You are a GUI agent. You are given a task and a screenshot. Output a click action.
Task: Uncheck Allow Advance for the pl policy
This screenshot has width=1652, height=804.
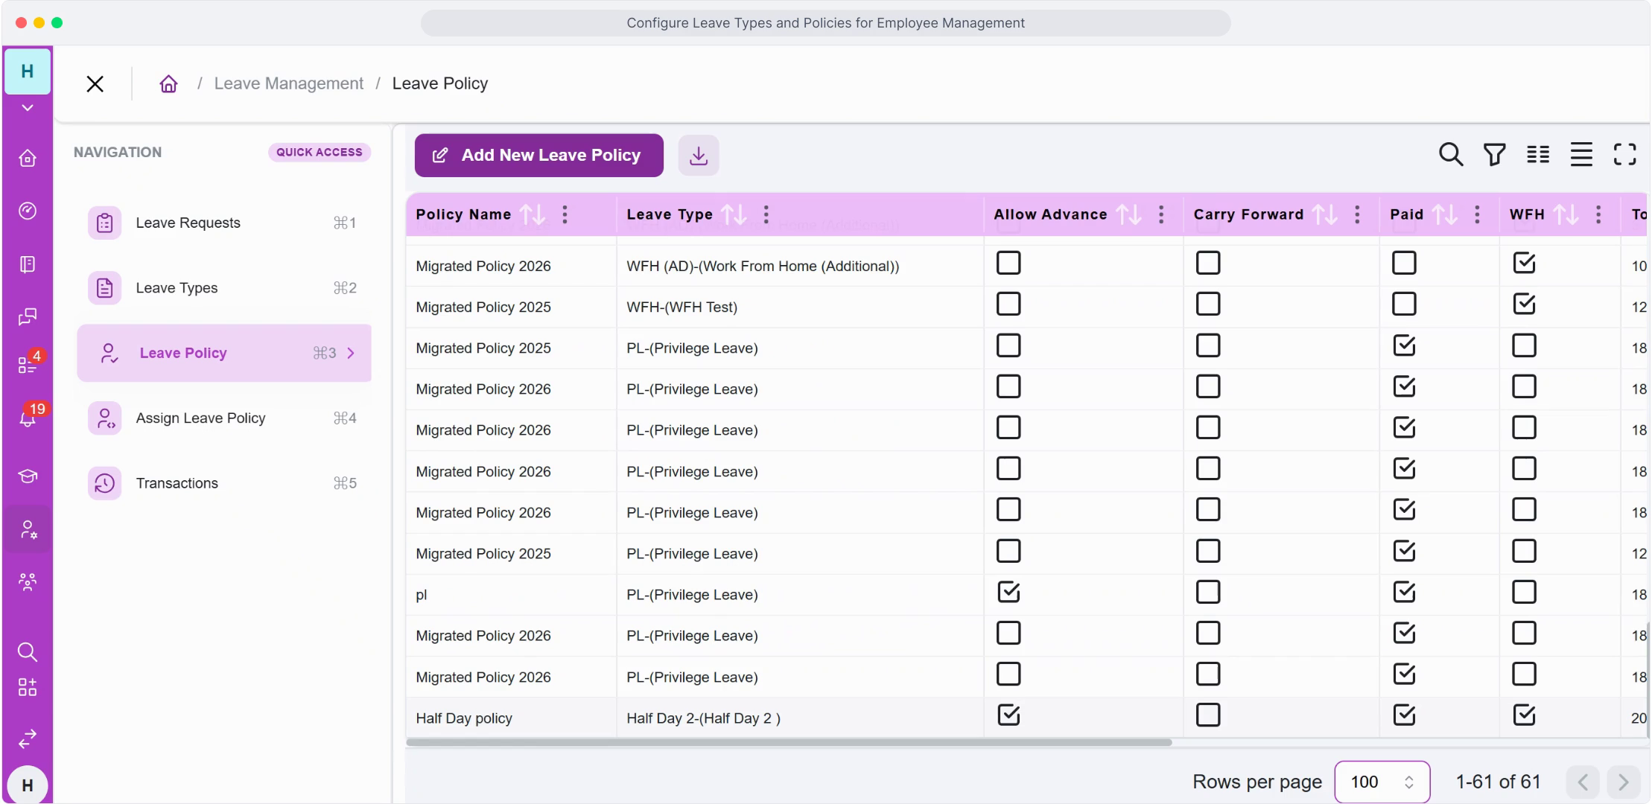[1008, 593]
